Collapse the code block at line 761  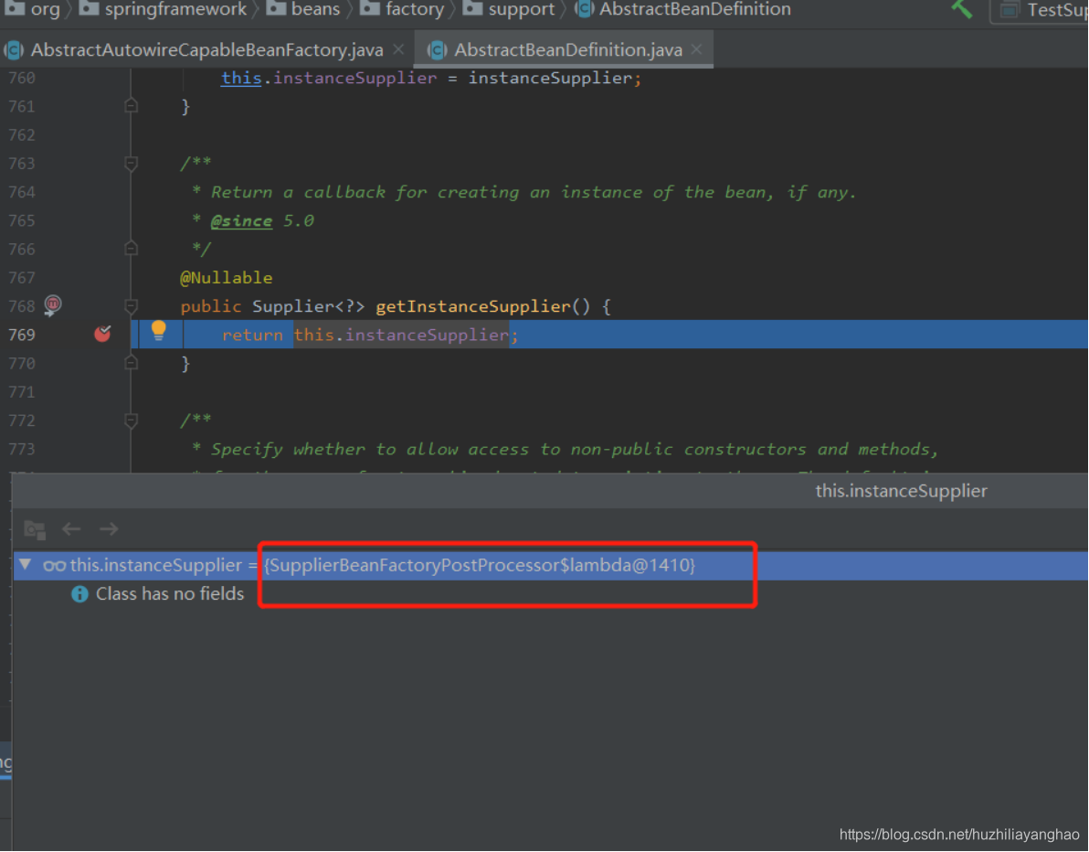pos(131,106)
